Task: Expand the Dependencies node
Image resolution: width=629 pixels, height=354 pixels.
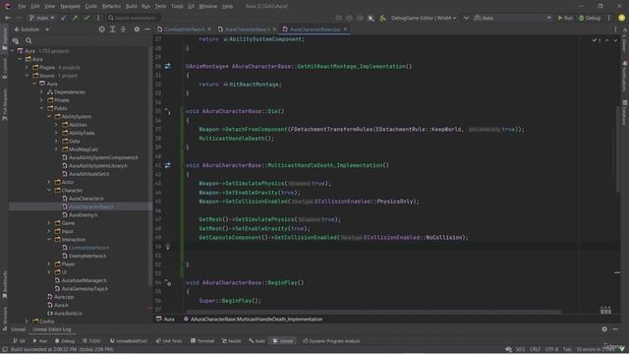Action: click(41, 91)
